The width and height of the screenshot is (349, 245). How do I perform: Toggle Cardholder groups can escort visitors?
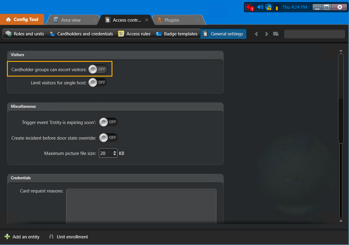click(x=97, y=69)
